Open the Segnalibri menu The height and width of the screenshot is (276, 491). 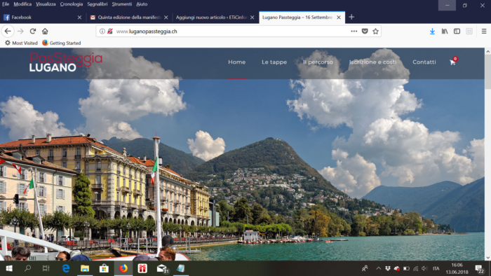97,4
